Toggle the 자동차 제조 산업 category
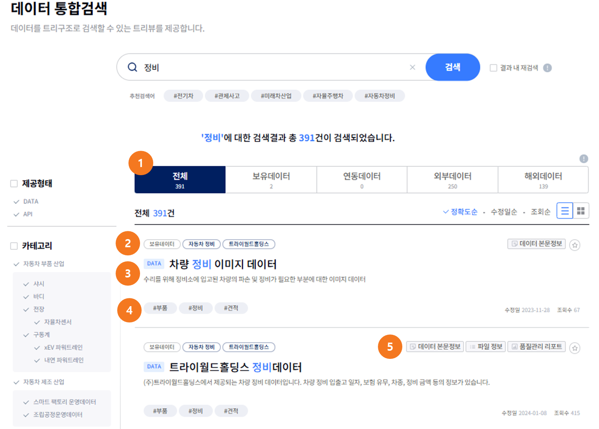Image resolution: width=599 pixels, height=429 pixels. click(x=16, y=382)
